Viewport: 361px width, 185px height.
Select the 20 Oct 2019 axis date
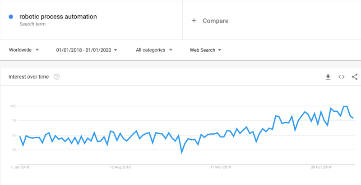pos(321,167)
